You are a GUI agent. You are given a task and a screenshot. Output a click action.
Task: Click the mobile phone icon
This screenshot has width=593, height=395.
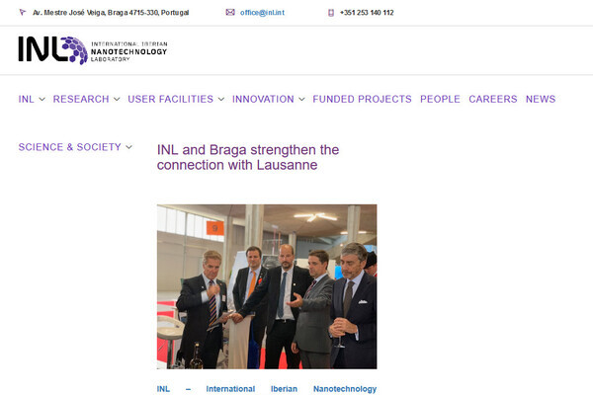(x=331, y=13)
